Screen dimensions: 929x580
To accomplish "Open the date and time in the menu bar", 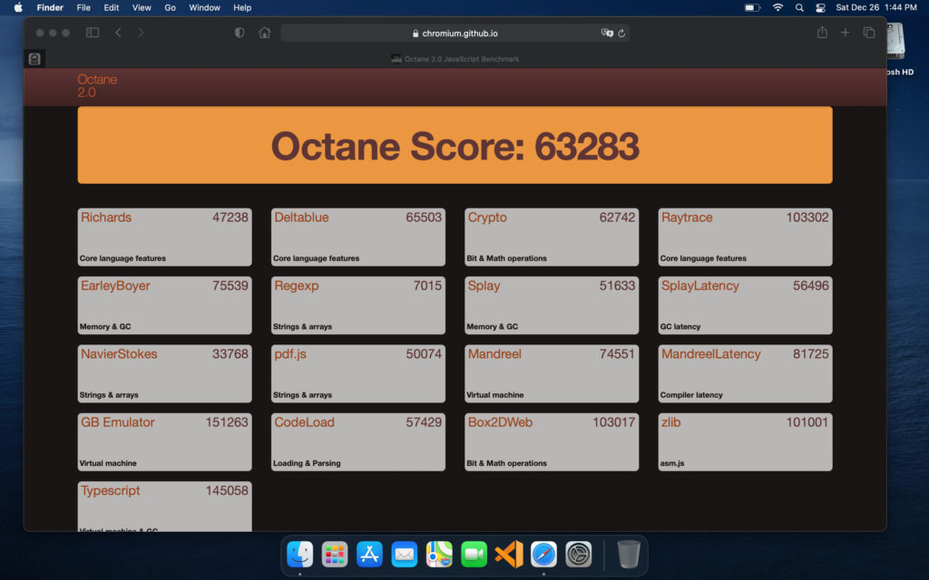I will click(x=876, y=7).
